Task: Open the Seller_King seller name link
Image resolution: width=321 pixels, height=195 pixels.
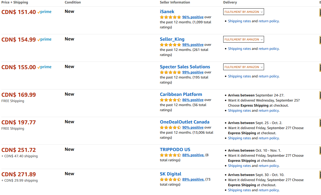Action: pos(172,39)
